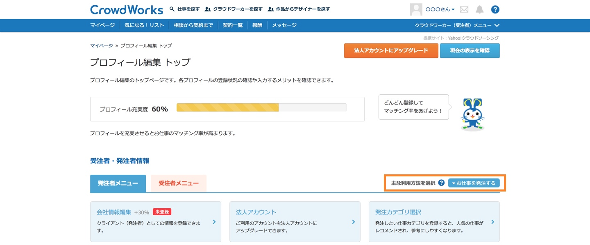Viewport: 590px width, 245px height.
Task: Open the 会社情報編集 card
Action: pos(155,222)
